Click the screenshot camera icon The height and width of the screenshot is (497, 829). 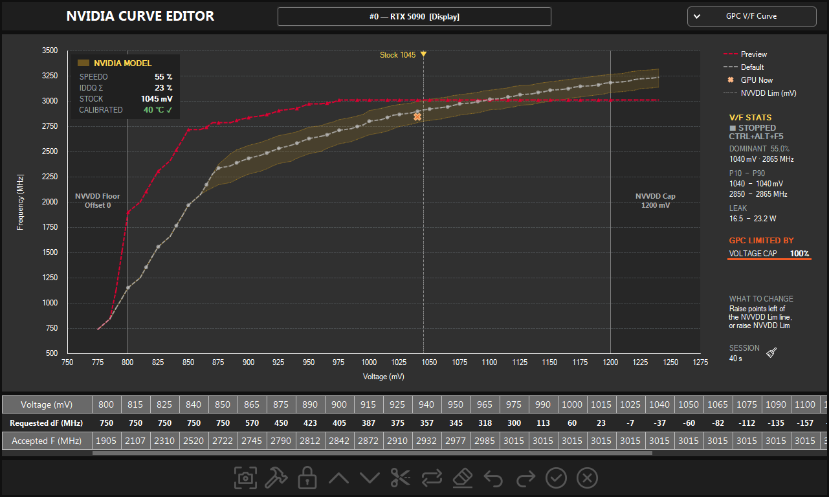coord(245,478)
